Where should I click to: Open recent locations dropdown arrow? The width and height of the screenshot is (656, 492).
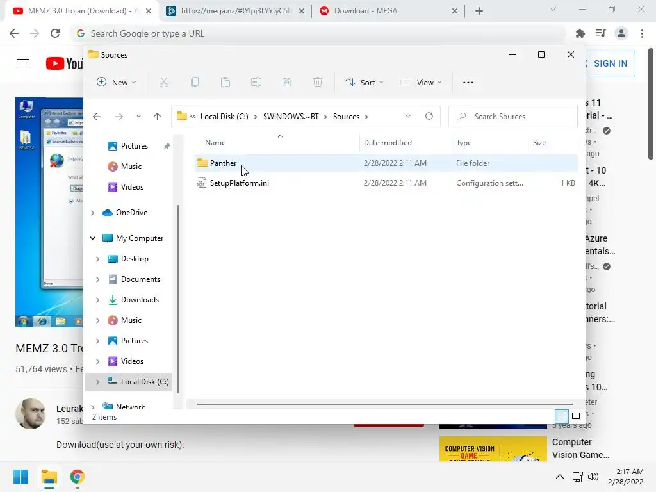click(138, 117)
